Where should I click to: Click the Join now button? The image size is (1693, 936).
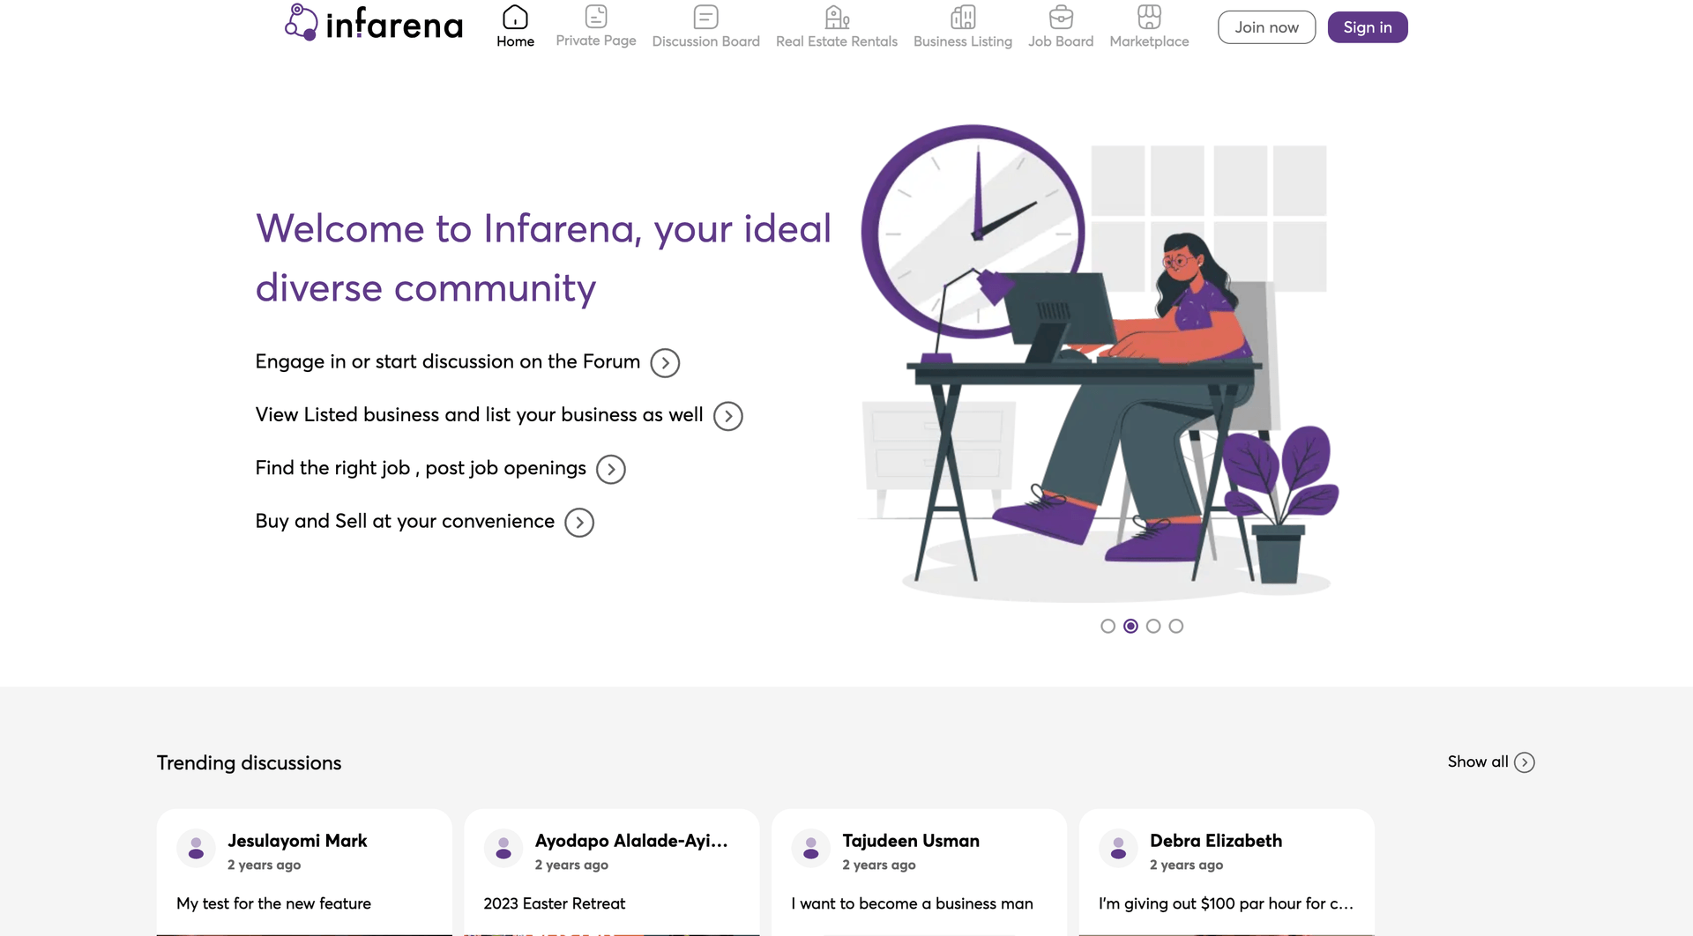pyautogui.click(x=1266, y=27)
